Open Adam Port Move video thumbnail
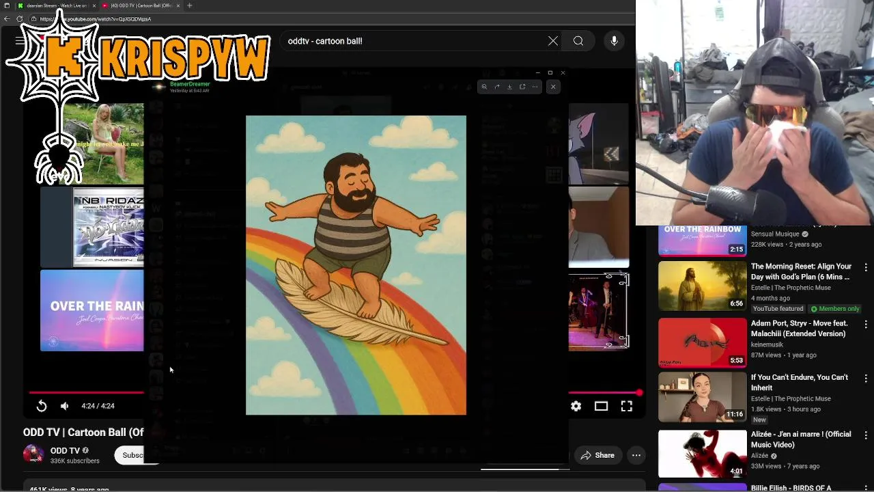 (703, 342)
